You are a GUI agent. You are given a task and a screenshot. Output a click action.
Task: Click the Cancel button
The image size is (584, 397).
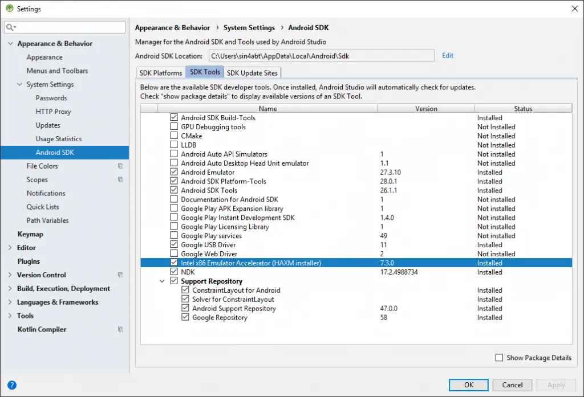point(512,384)
